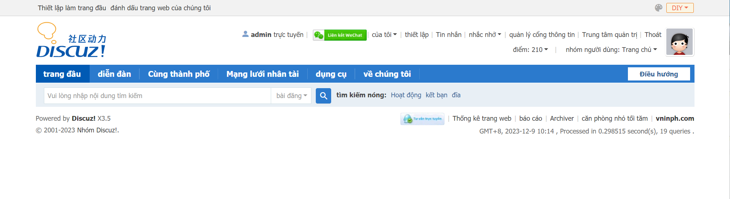Open the "Cùng thành phố" navigation tab
The width and height of the screenshot is (730, 199).
coord(179,74)
